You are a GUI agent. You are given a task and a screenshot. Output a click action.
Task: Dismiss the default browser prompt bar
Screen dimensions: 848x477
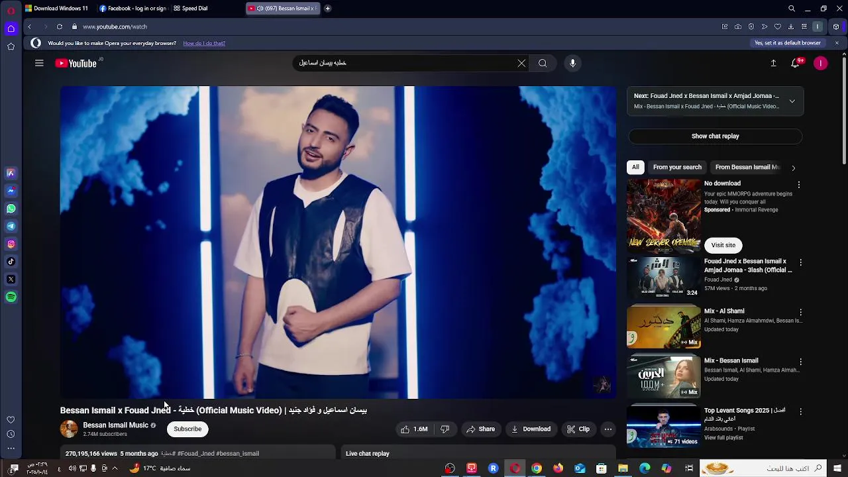tap(837, 43)
